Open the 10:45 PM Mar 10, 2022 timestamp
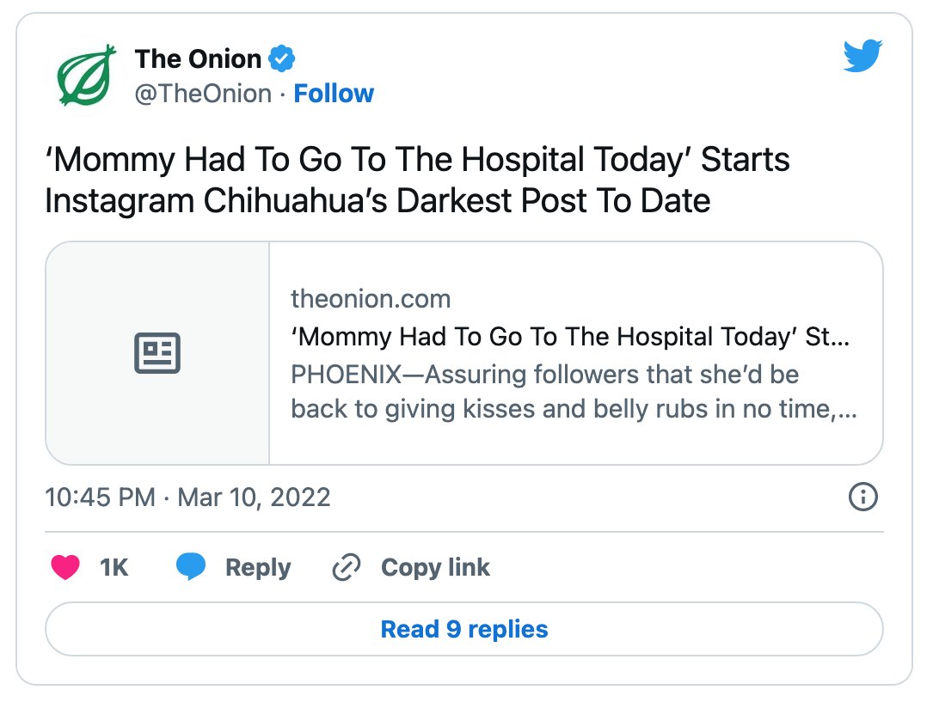 pos(188,497)
